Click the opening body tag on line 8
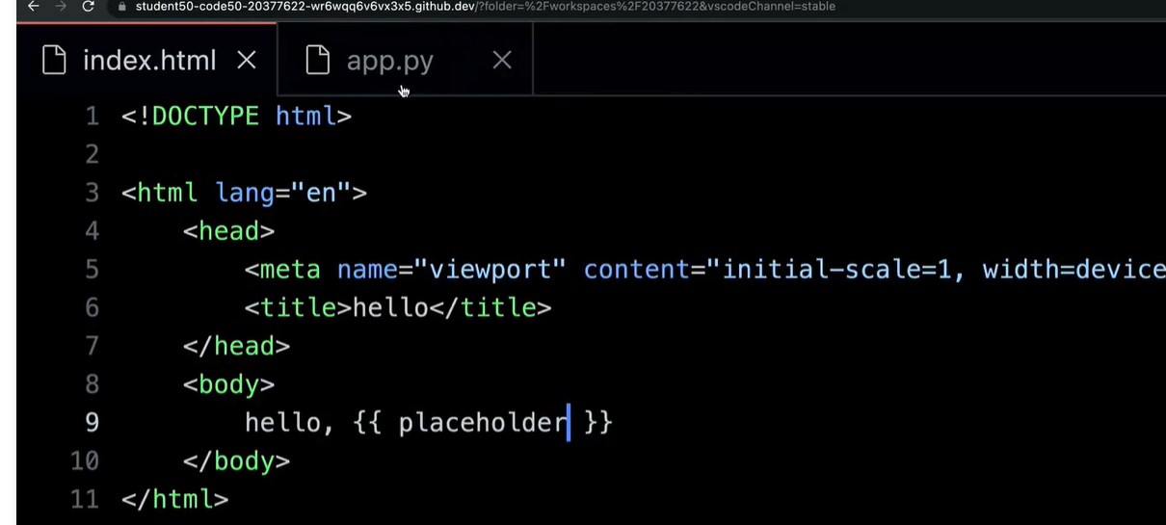 pos(228,384)
